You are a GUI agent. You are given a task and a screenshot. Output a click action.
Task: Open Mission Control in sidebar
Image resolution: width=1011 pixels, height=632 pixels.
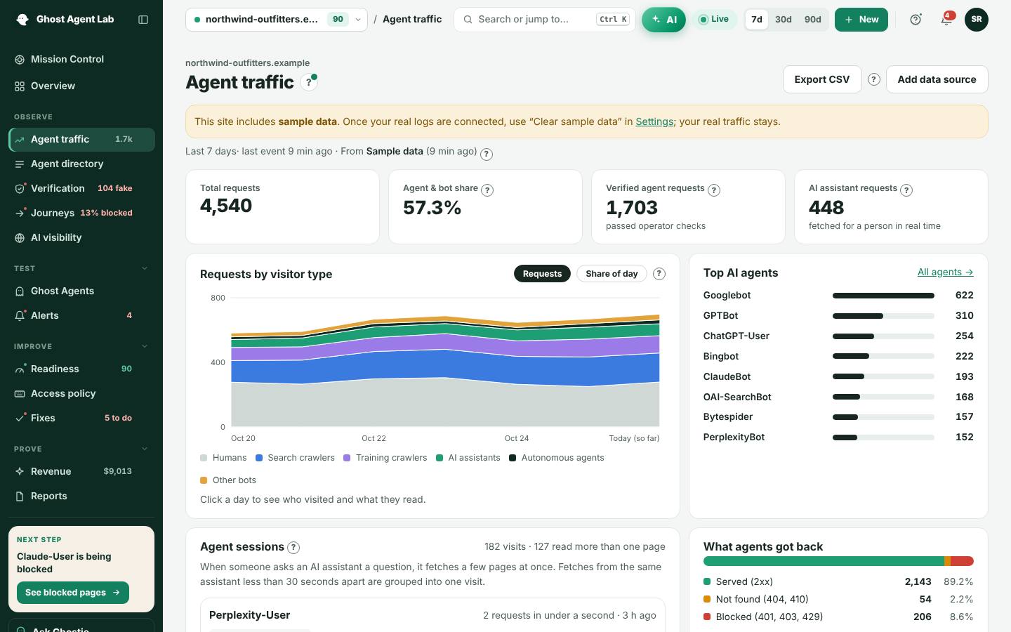tap(81, 60)
